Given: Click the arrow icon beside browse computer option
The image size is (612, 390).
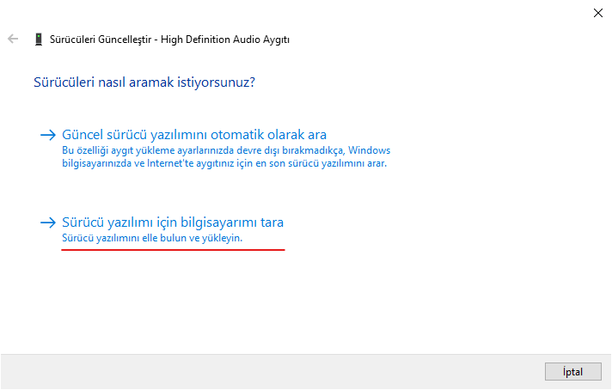Looking at the screenshot, I should (x=48, y=222).
